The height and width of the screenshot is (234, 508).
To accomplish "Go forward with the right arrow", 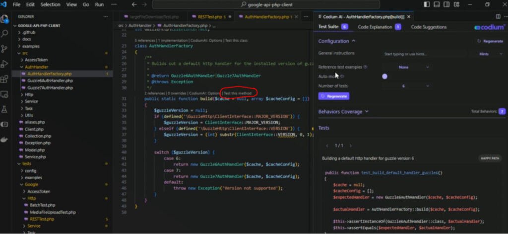I will coord(144,4).
